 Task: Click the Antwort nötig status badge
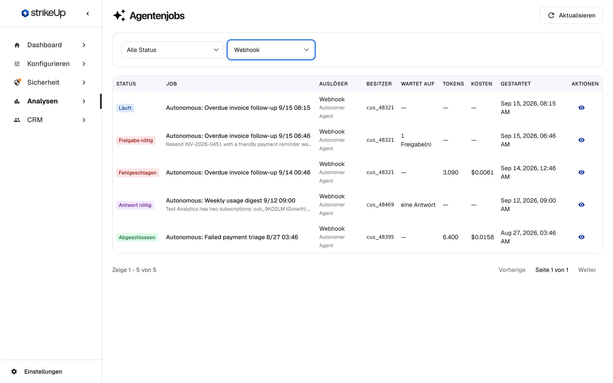coord(135,205)
